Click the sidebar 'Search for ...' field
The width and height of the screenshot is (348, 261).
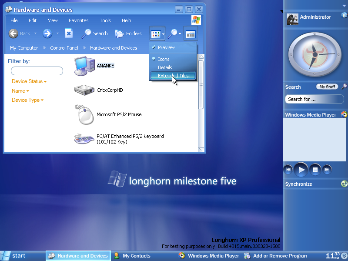coord(315,99)
